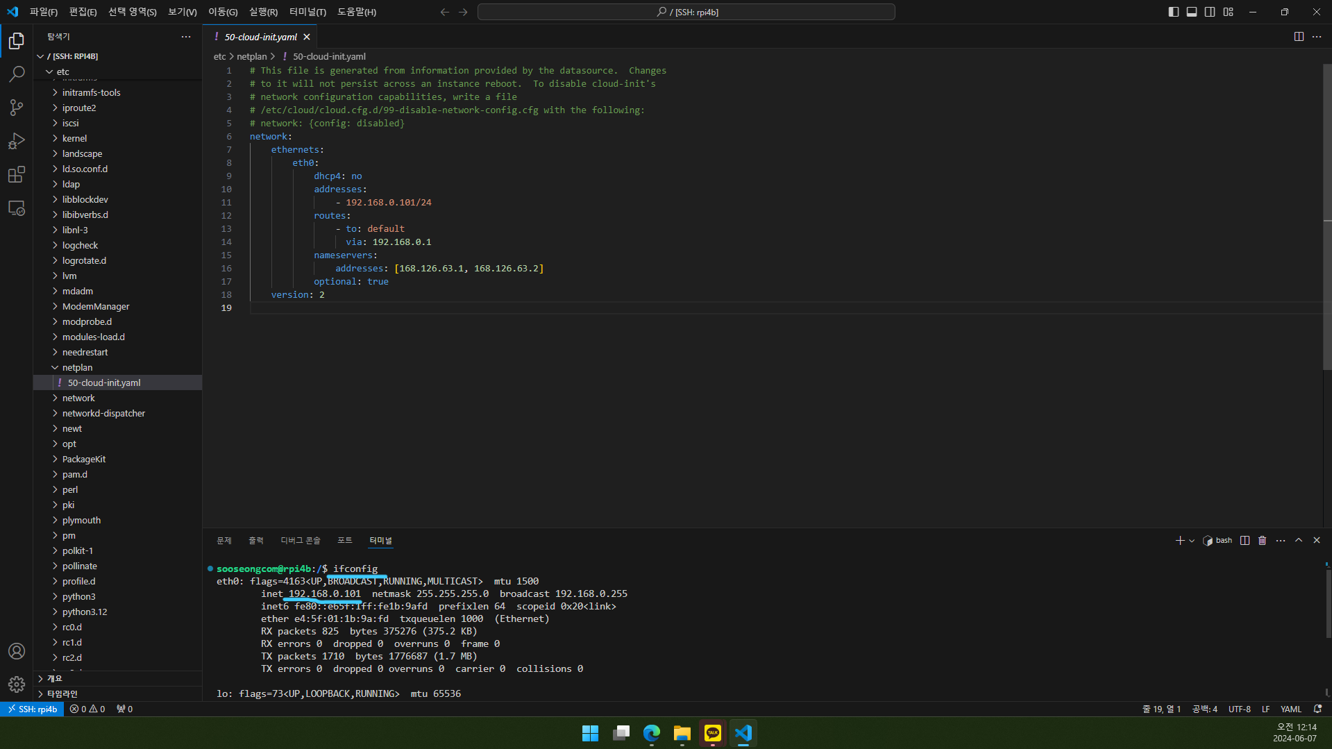Close the 50-cloud-init.yaml tab
1332x749 pixels.
click(x=307, y=37)
